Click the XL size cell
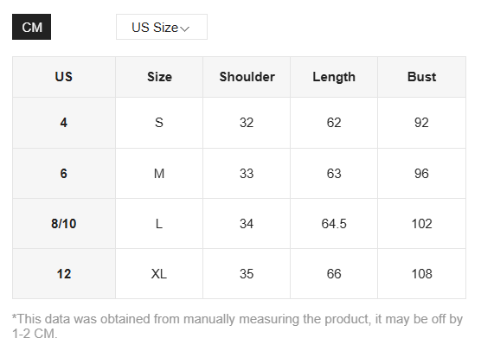This screenshot has width=481, height=351. click(159, 274)
